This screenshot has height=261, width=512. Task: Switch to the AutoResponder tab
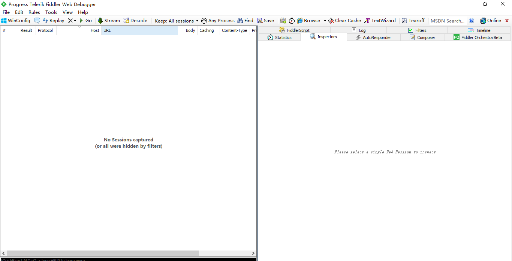pyautogui.click(x=373, y=37)
